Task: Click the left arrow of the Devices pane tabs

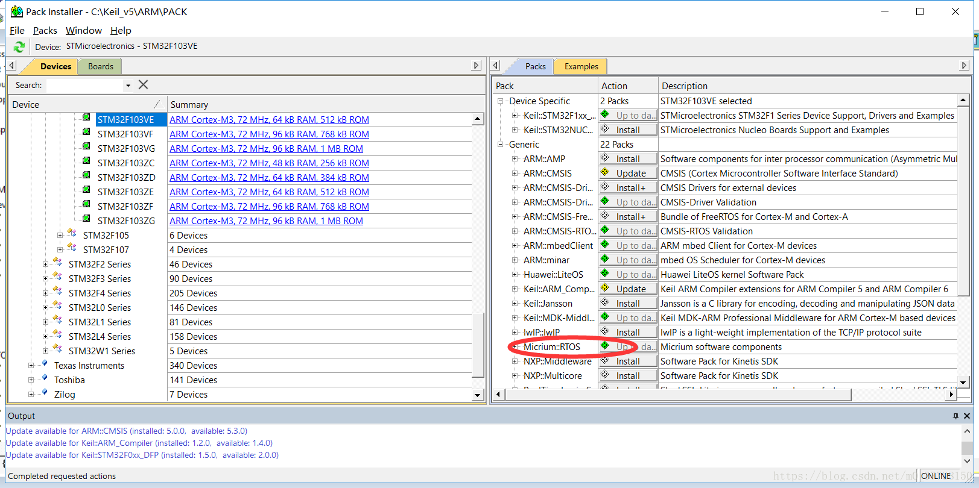Action: 12,66
